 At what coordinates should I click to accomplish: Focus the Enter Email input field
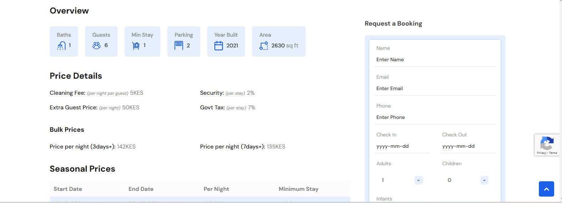tap(434, 89)
